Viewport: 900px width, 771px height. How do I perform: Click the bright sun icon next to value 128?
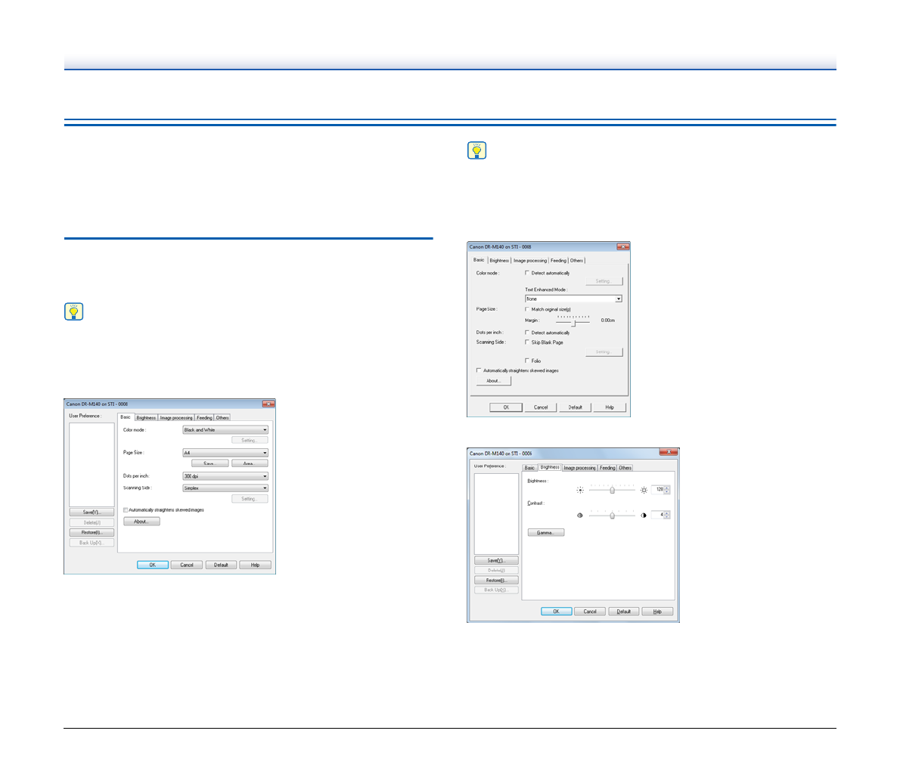pyautogui.click(x=644, y=490)
